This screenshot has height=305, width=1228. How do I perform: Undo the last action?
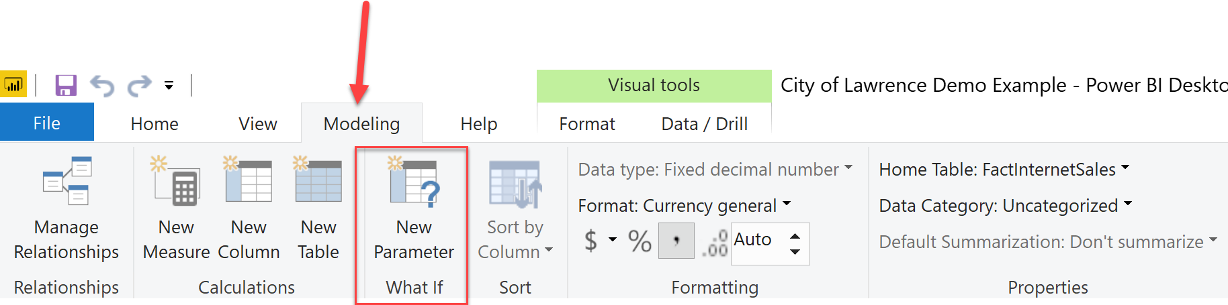coord(102,86)
